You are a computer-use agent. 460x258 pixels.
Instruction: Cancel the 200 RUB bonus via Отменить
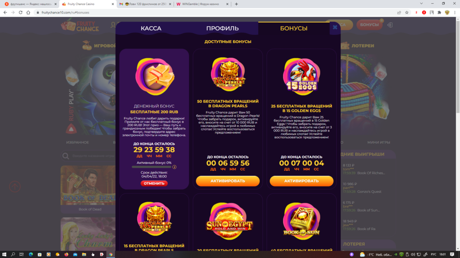pos(154,183)
